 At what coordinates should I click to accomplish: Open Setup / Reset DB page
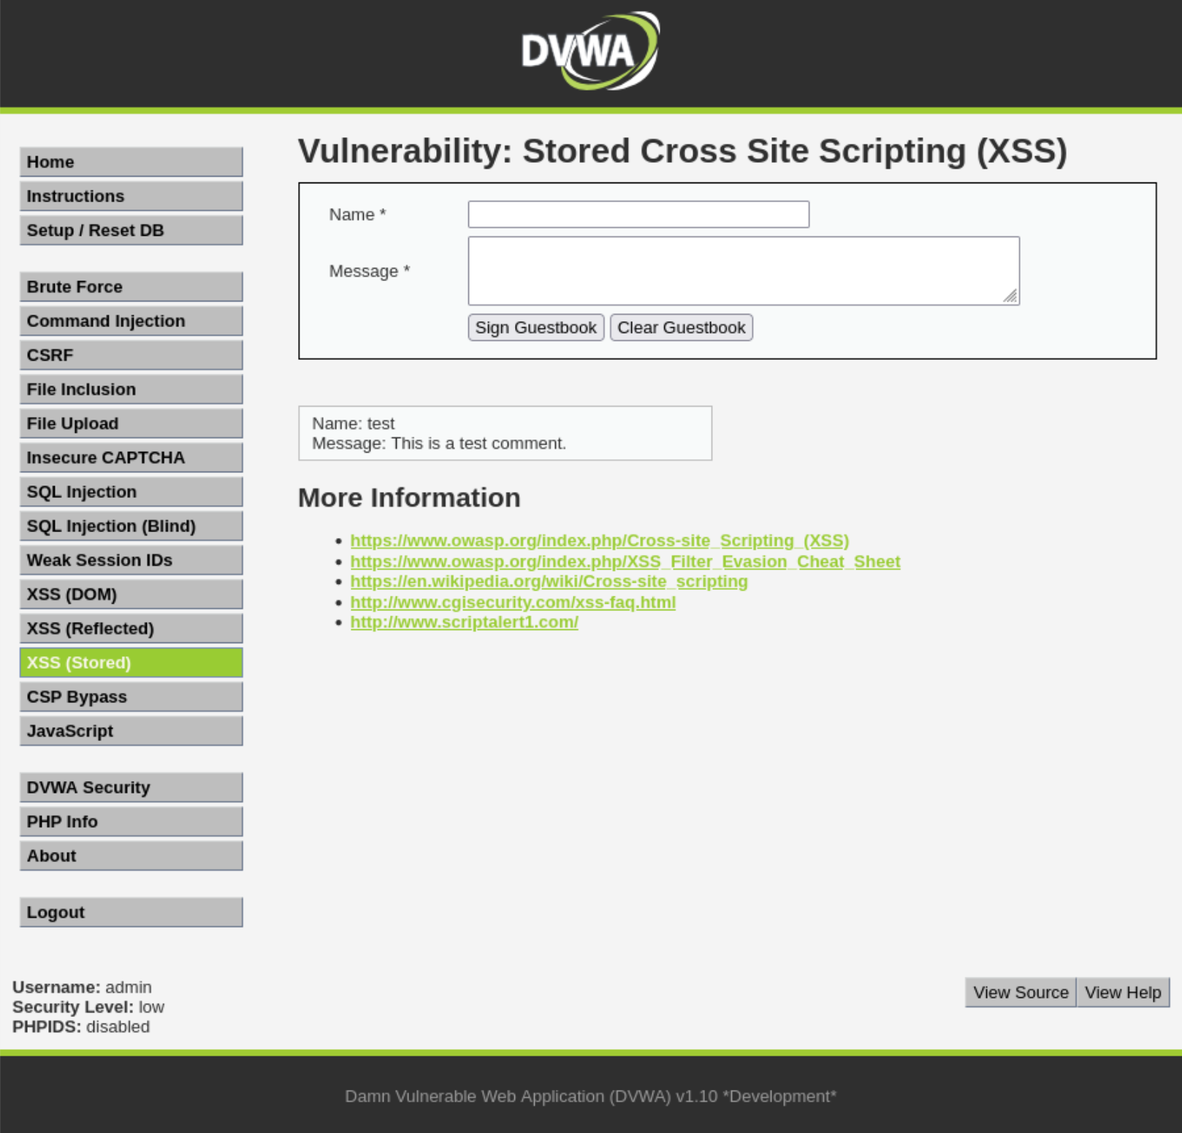click(x=131, y=231)
